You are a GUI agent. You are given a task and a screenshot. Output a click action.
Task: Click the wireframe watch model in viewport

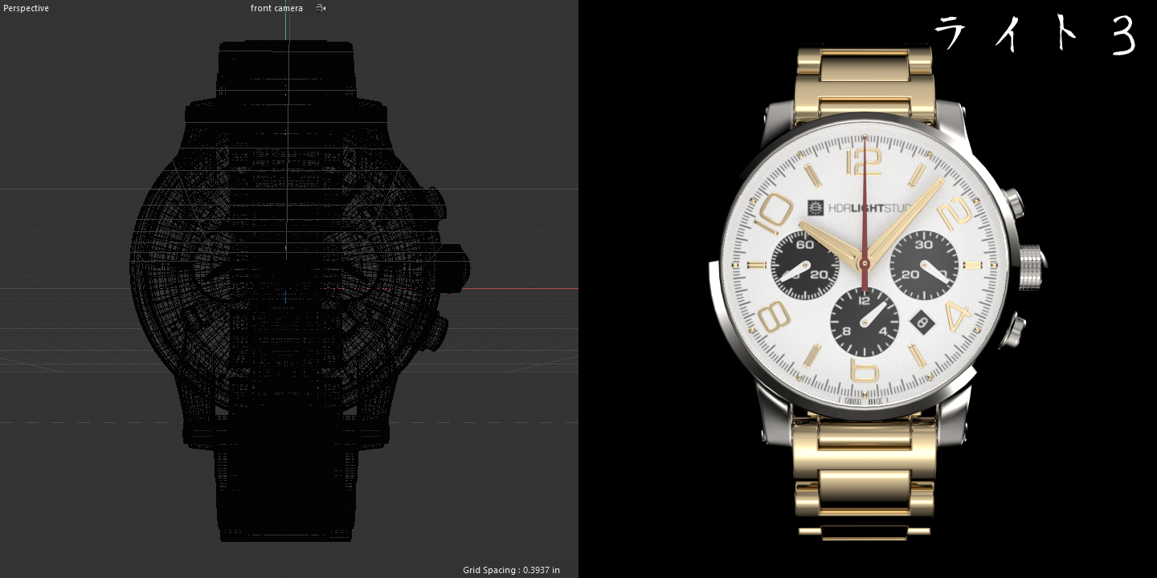[x=300, y=291]
